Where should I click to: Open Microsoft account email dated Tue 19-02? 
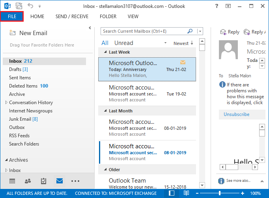(147, 93)
